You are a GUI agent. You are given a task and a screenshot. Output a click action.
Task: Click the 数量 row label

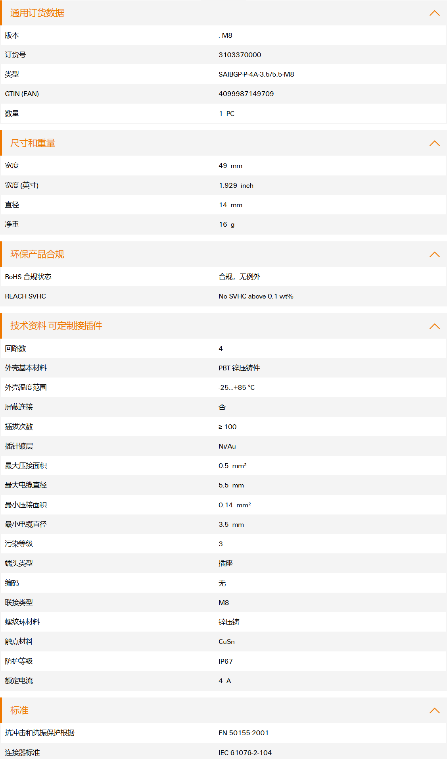[x=12, y=114]
